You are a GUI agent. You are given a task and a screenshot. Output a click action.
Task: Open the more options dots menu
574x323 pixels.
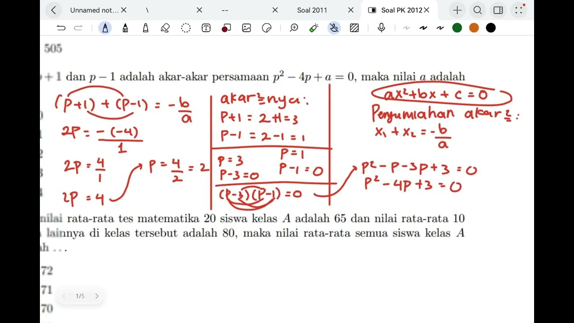click(x=519, y=10)
